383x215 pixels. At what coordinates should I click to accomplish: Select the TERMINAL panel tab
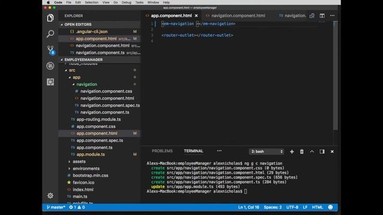tap(193, 151)
